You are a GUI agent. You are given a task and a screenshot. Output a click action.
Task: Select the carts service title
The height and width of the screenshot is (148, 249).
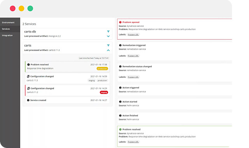pos(28,45)
